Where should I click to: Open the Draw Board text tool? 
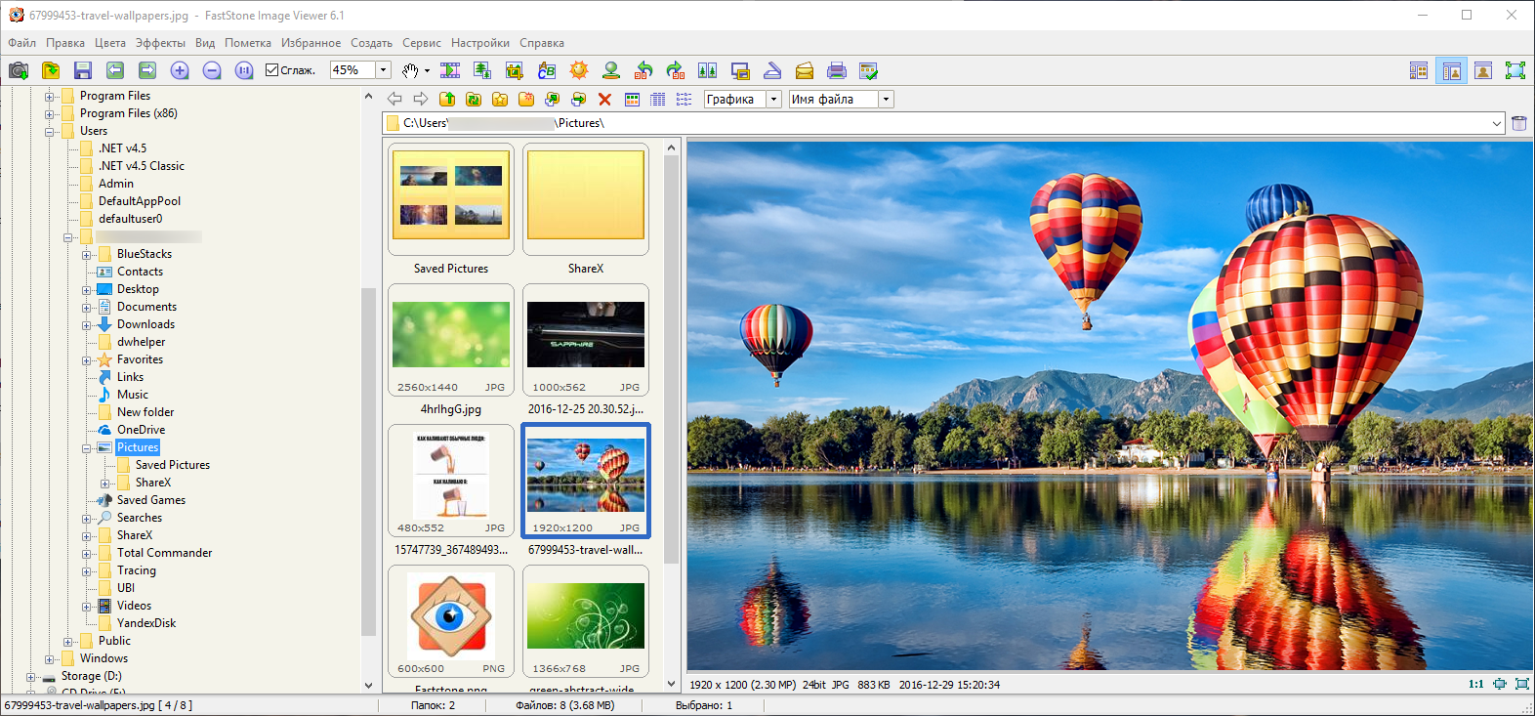tap(547, 70)
